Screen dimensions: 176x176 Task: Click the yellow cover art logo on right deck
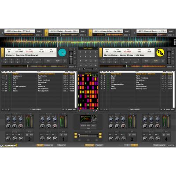coord(160,53)
